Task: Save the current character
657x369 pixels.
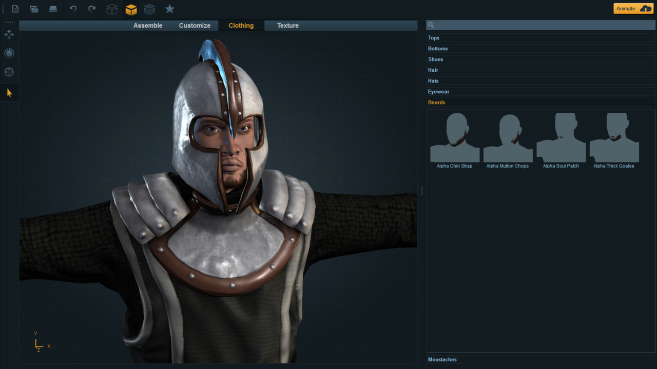Action: click(53, 9)
